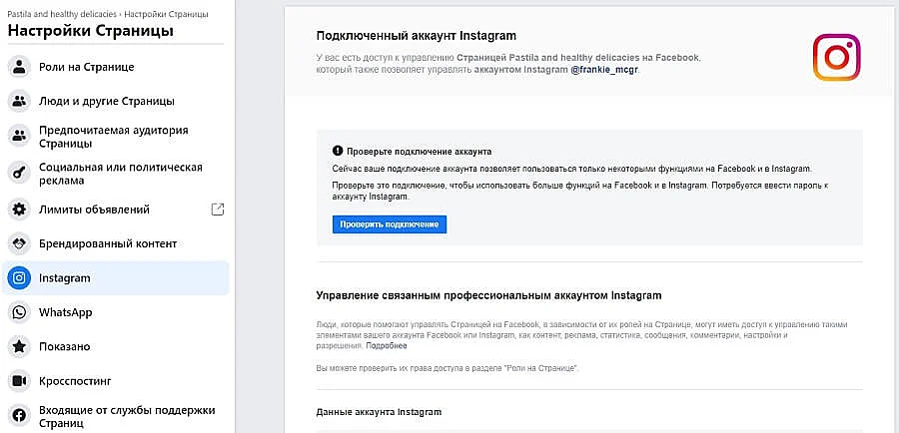Click the crossposting camera icon
The image size is (899, 433).
pyautogui.click(x=19, y=381)
